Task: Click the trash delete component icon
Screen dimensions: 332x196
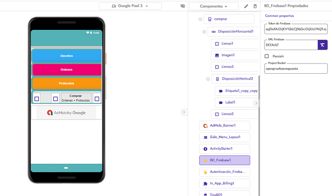Action: pyautogui.click(x=255, y=6)
